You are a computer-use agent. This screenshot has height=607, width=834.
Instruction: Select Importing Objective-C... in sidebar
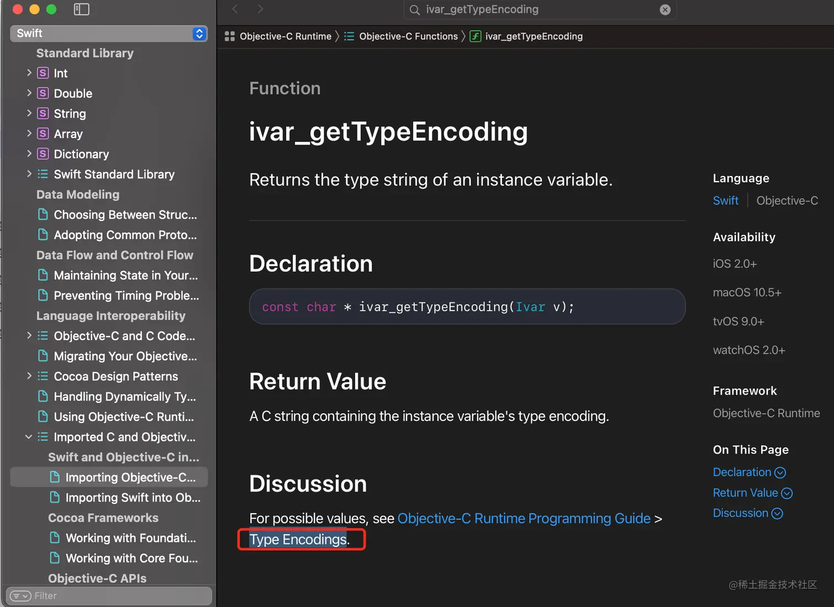109,477
